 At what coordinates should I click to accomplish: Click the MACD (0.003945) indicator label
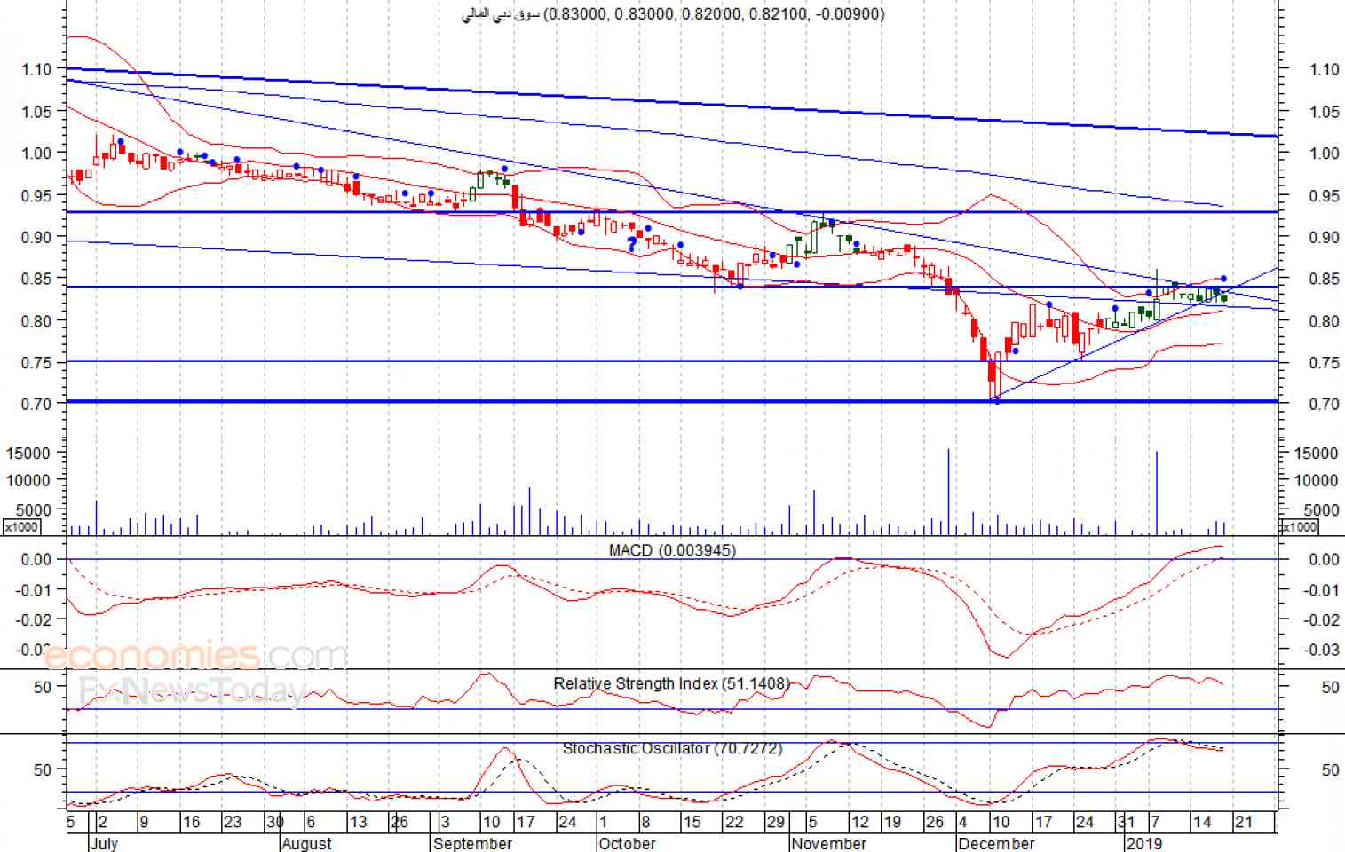[x=672, y=550]
